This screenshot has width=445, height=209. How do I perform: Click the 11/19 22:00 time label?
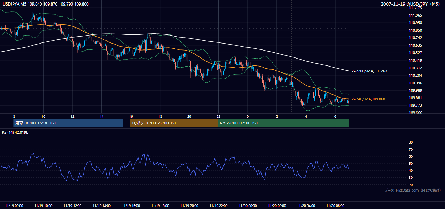(218, 206)
